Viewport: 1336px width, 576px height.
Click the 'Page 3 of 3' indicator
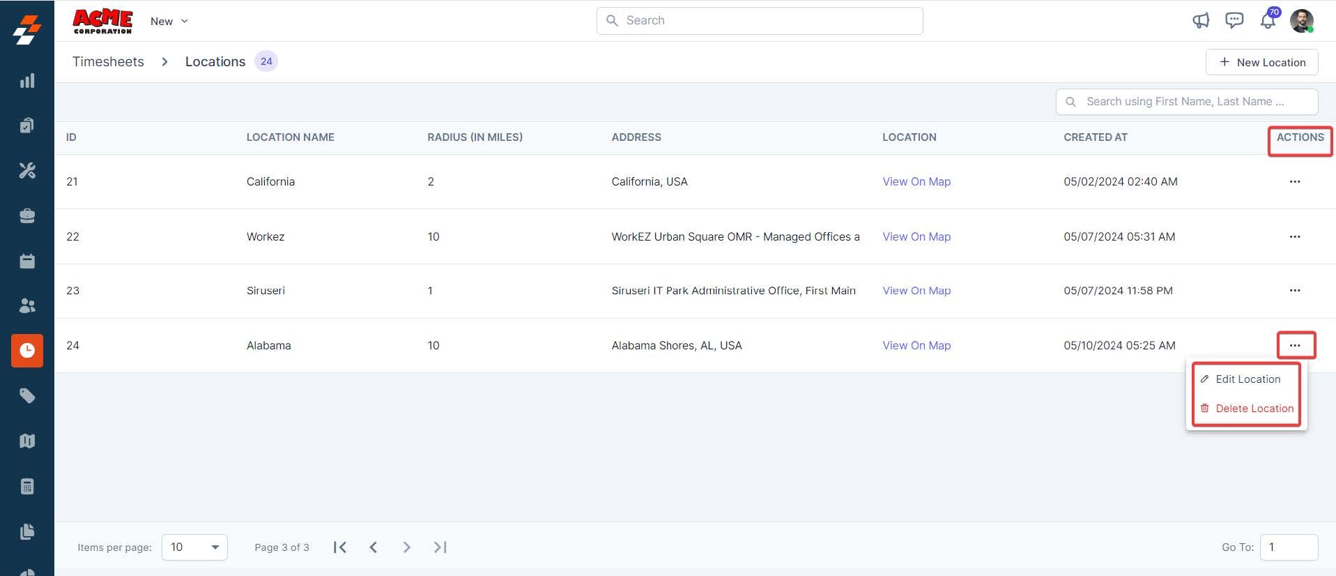coord(282,547)
